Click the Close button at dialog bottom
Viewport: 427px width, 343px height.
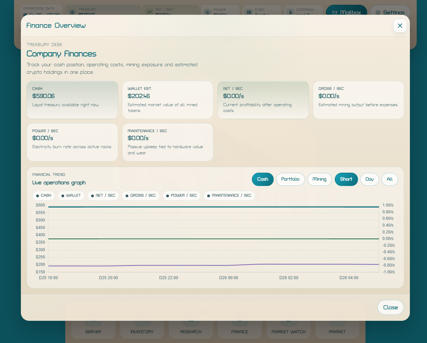click(x=390, y=308)
